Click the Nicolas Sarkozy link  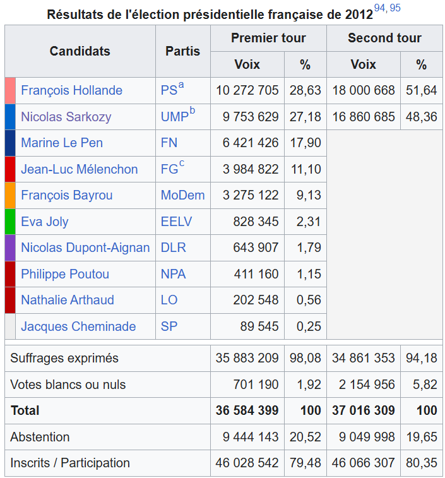click(x=66, y=117)
